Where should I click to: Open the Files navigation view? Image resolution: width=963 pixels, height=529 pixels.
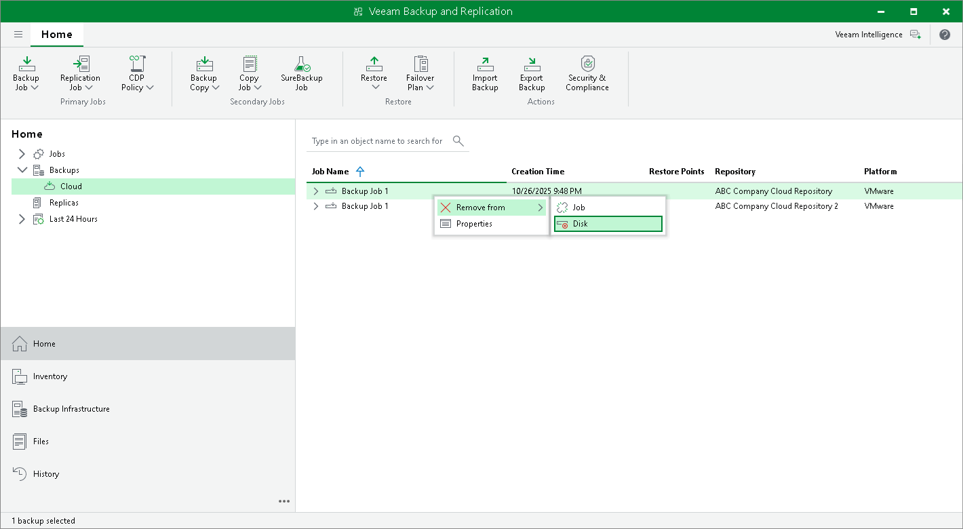pyautogui.click(x=148, y=442)
